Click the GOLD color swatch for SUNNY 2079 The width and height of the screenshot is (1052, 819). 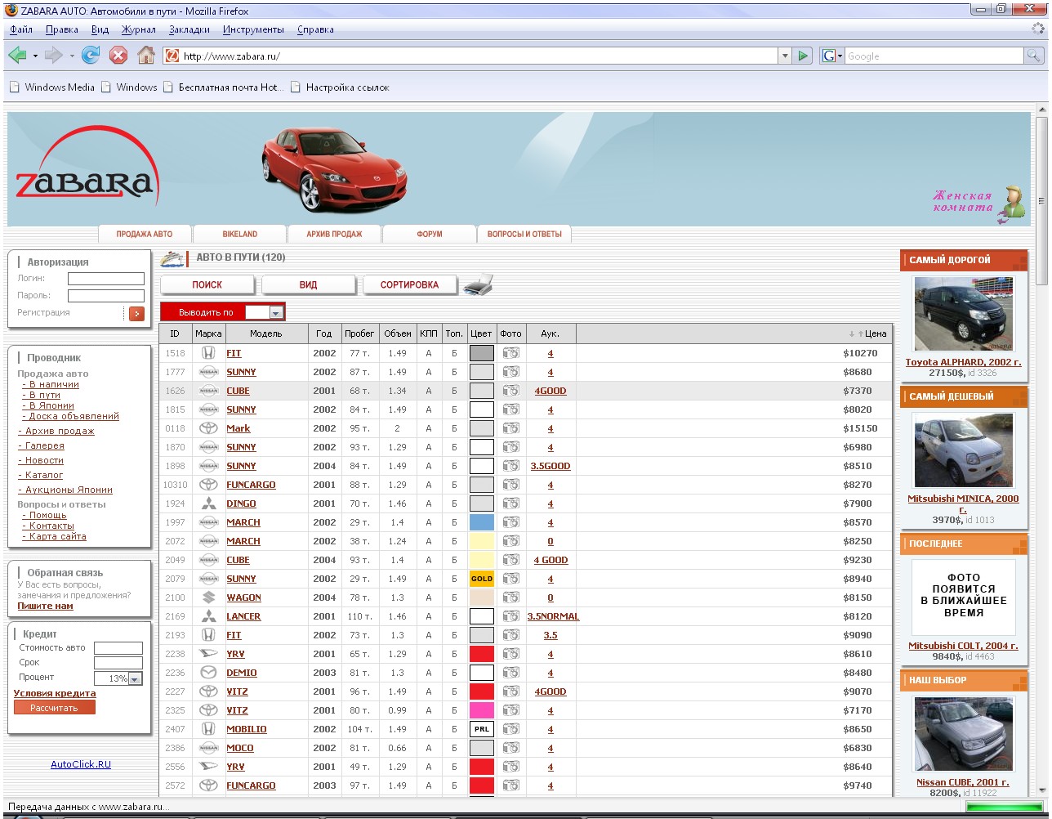(x=482, y=579)
